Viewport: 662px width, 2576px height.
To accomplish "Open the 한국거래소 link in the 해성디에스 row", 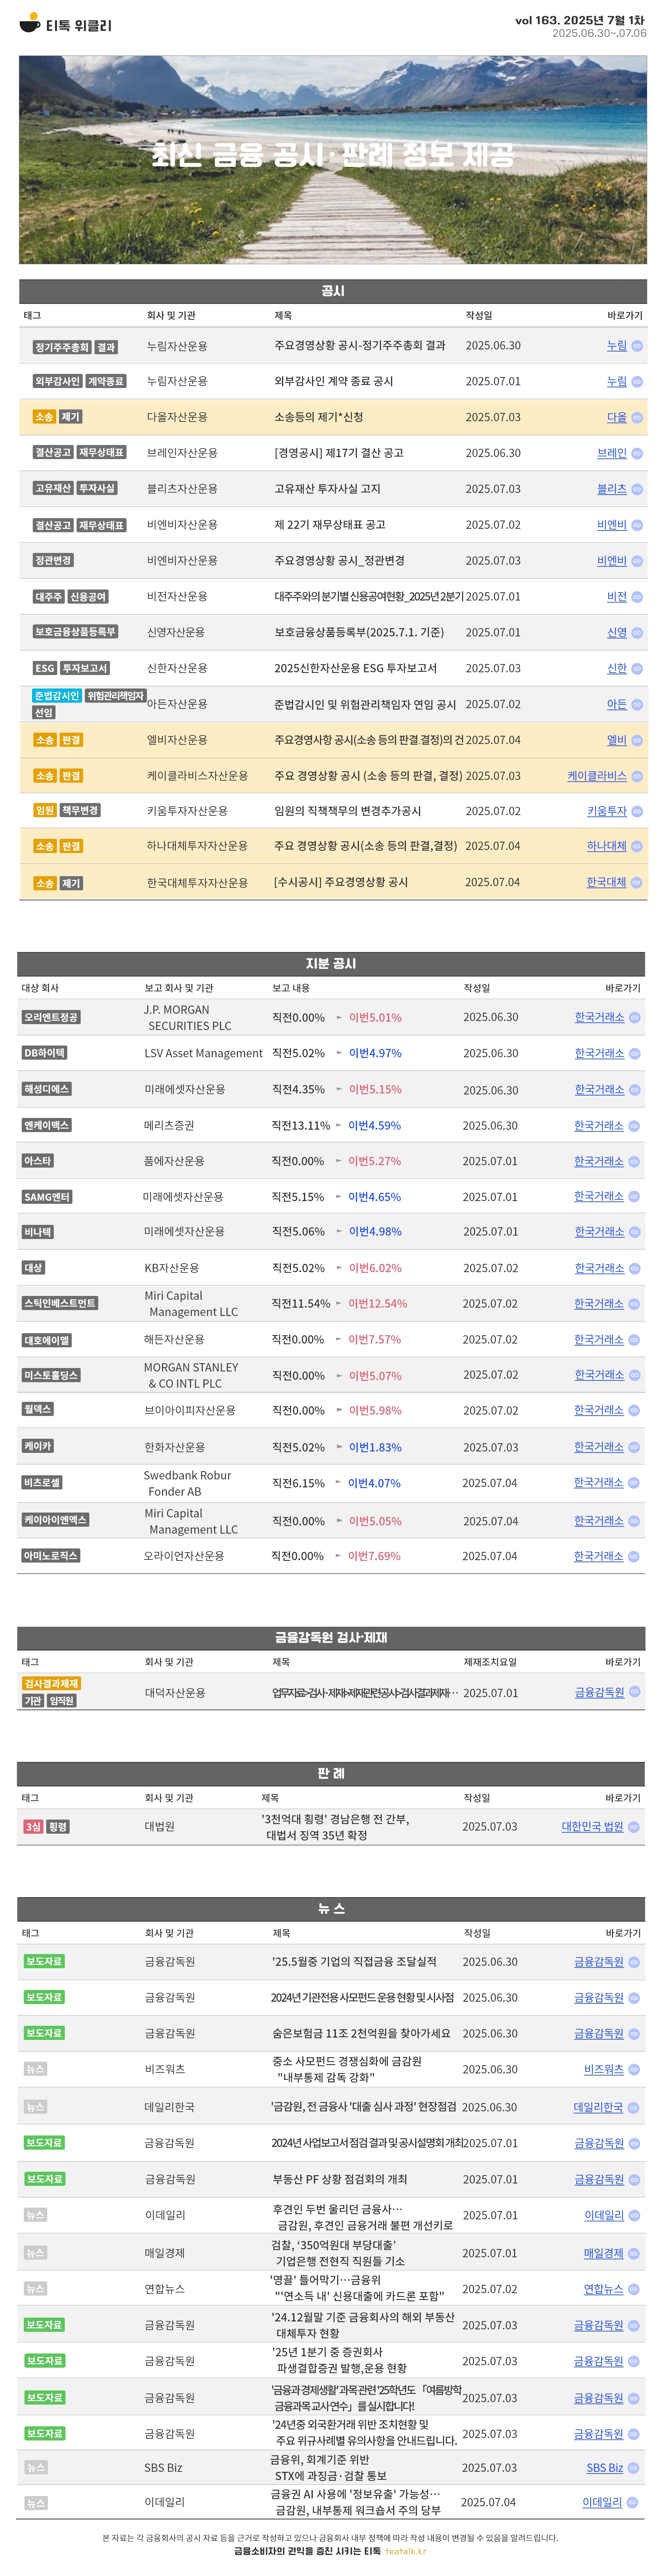I will 599,1090.
